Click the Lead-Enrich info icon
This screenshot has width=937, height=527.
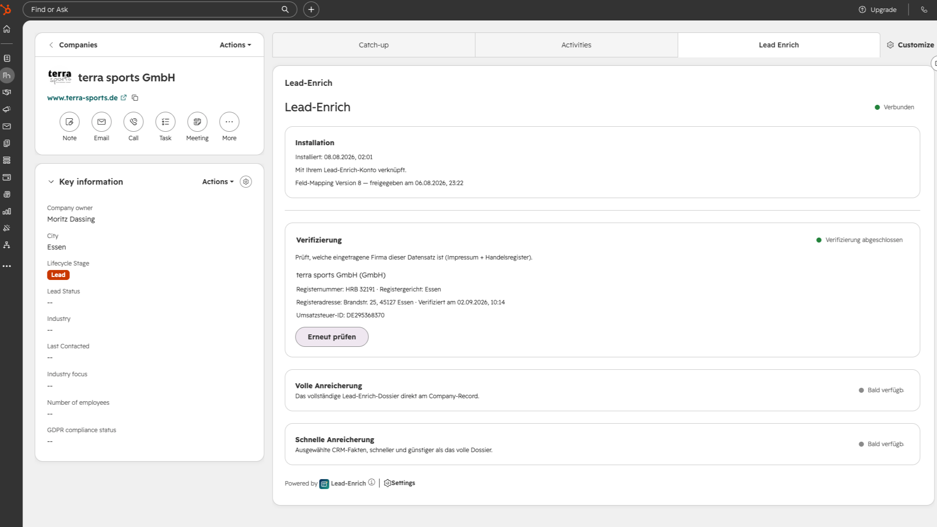click(x=371, y=483)
